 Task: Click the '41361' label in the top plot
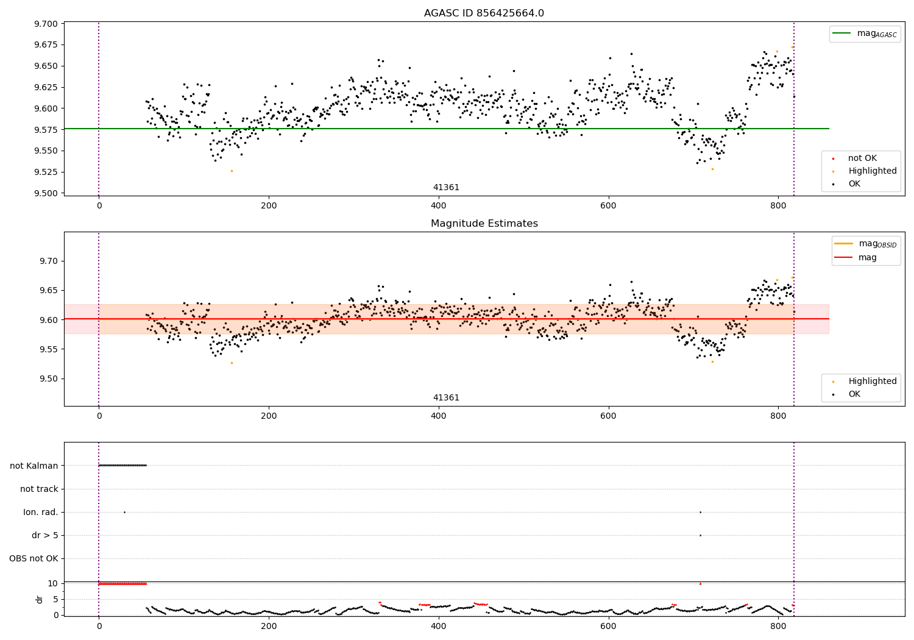[x=446, y=188]
